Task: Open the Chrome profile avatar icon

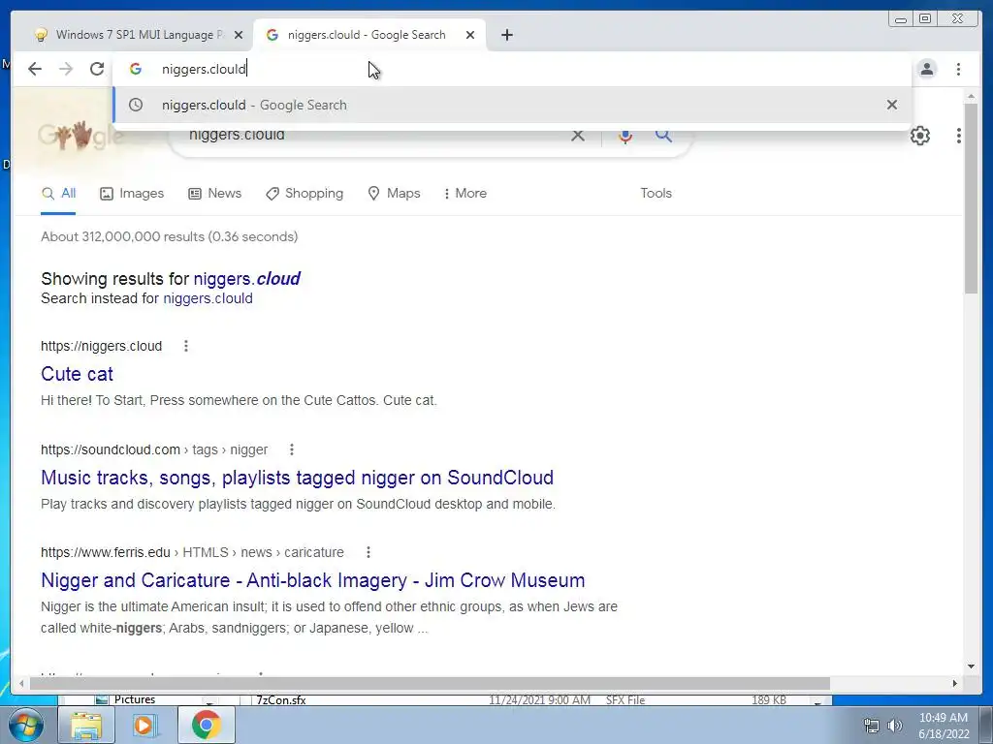Action: click(927, 69)
